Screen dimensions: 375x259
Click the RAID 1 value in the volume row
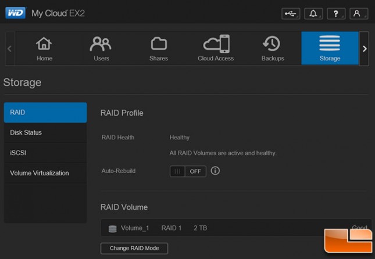pos(172,228)
